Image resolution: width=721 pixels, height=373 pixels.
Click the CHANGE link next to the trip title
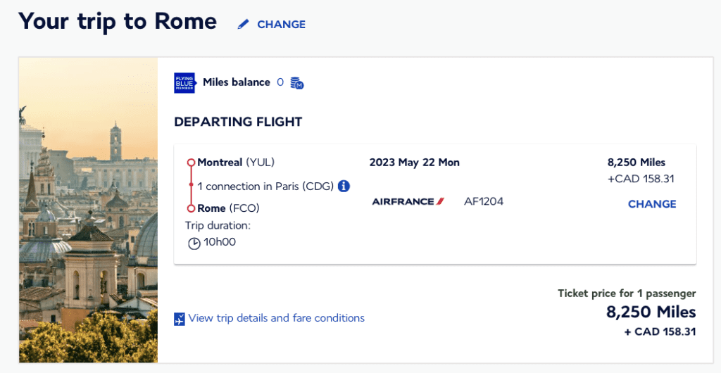pyautogui.click(x=281, y=25)
